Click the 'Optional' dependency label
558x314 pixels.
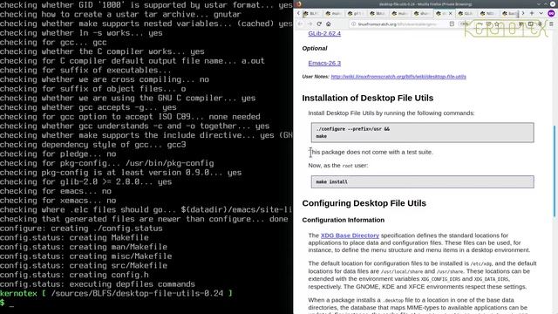click(315, 49)
